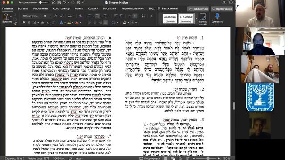Toggle strikethrough abc formatting

click(x=43, y=23)
